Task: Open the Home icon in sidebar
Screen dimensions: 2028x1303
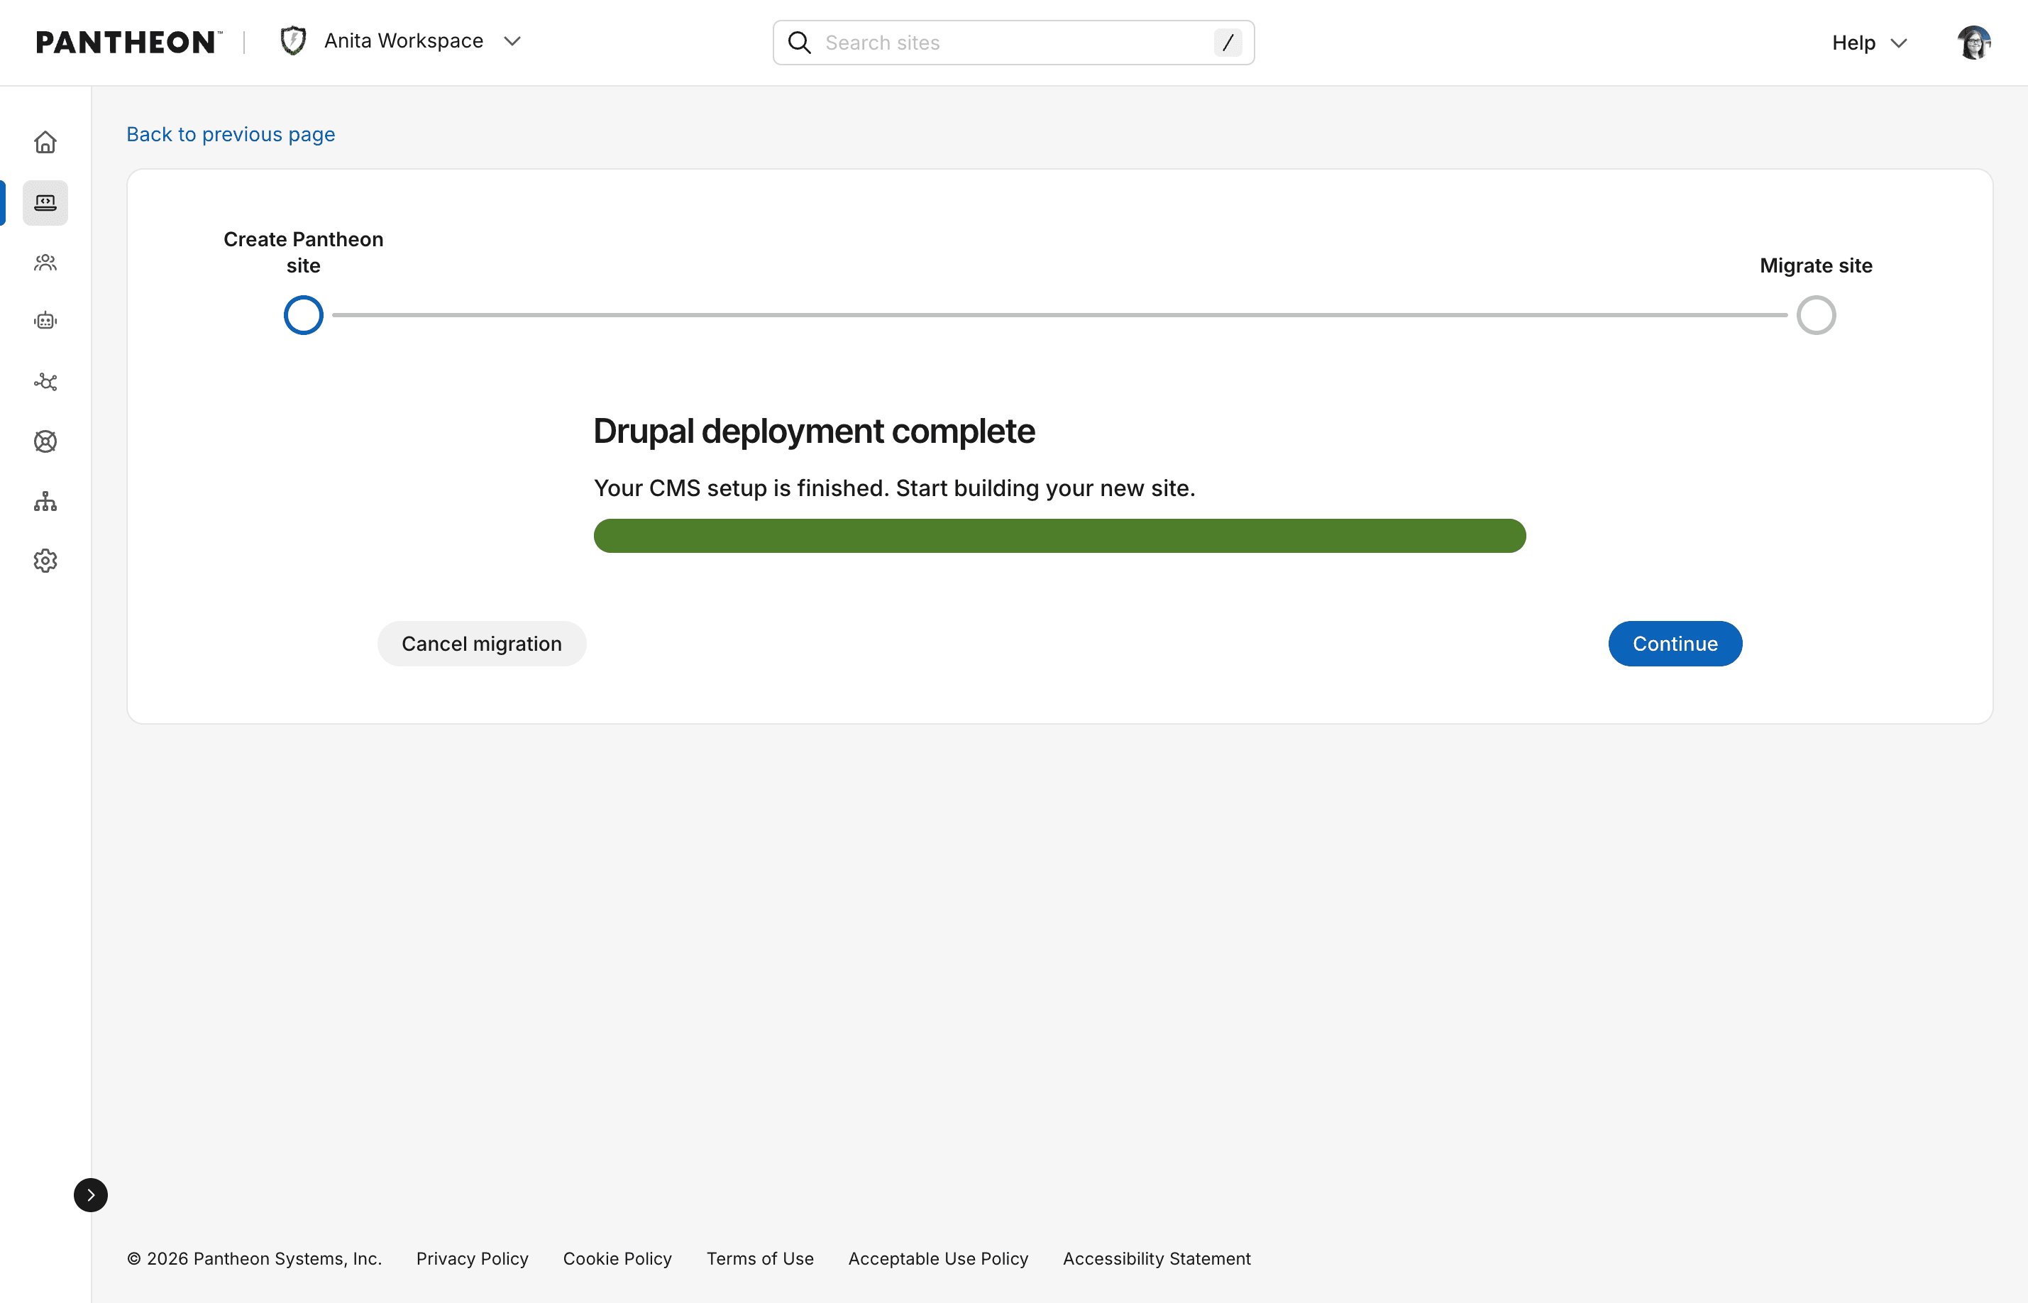Action: 45,142
